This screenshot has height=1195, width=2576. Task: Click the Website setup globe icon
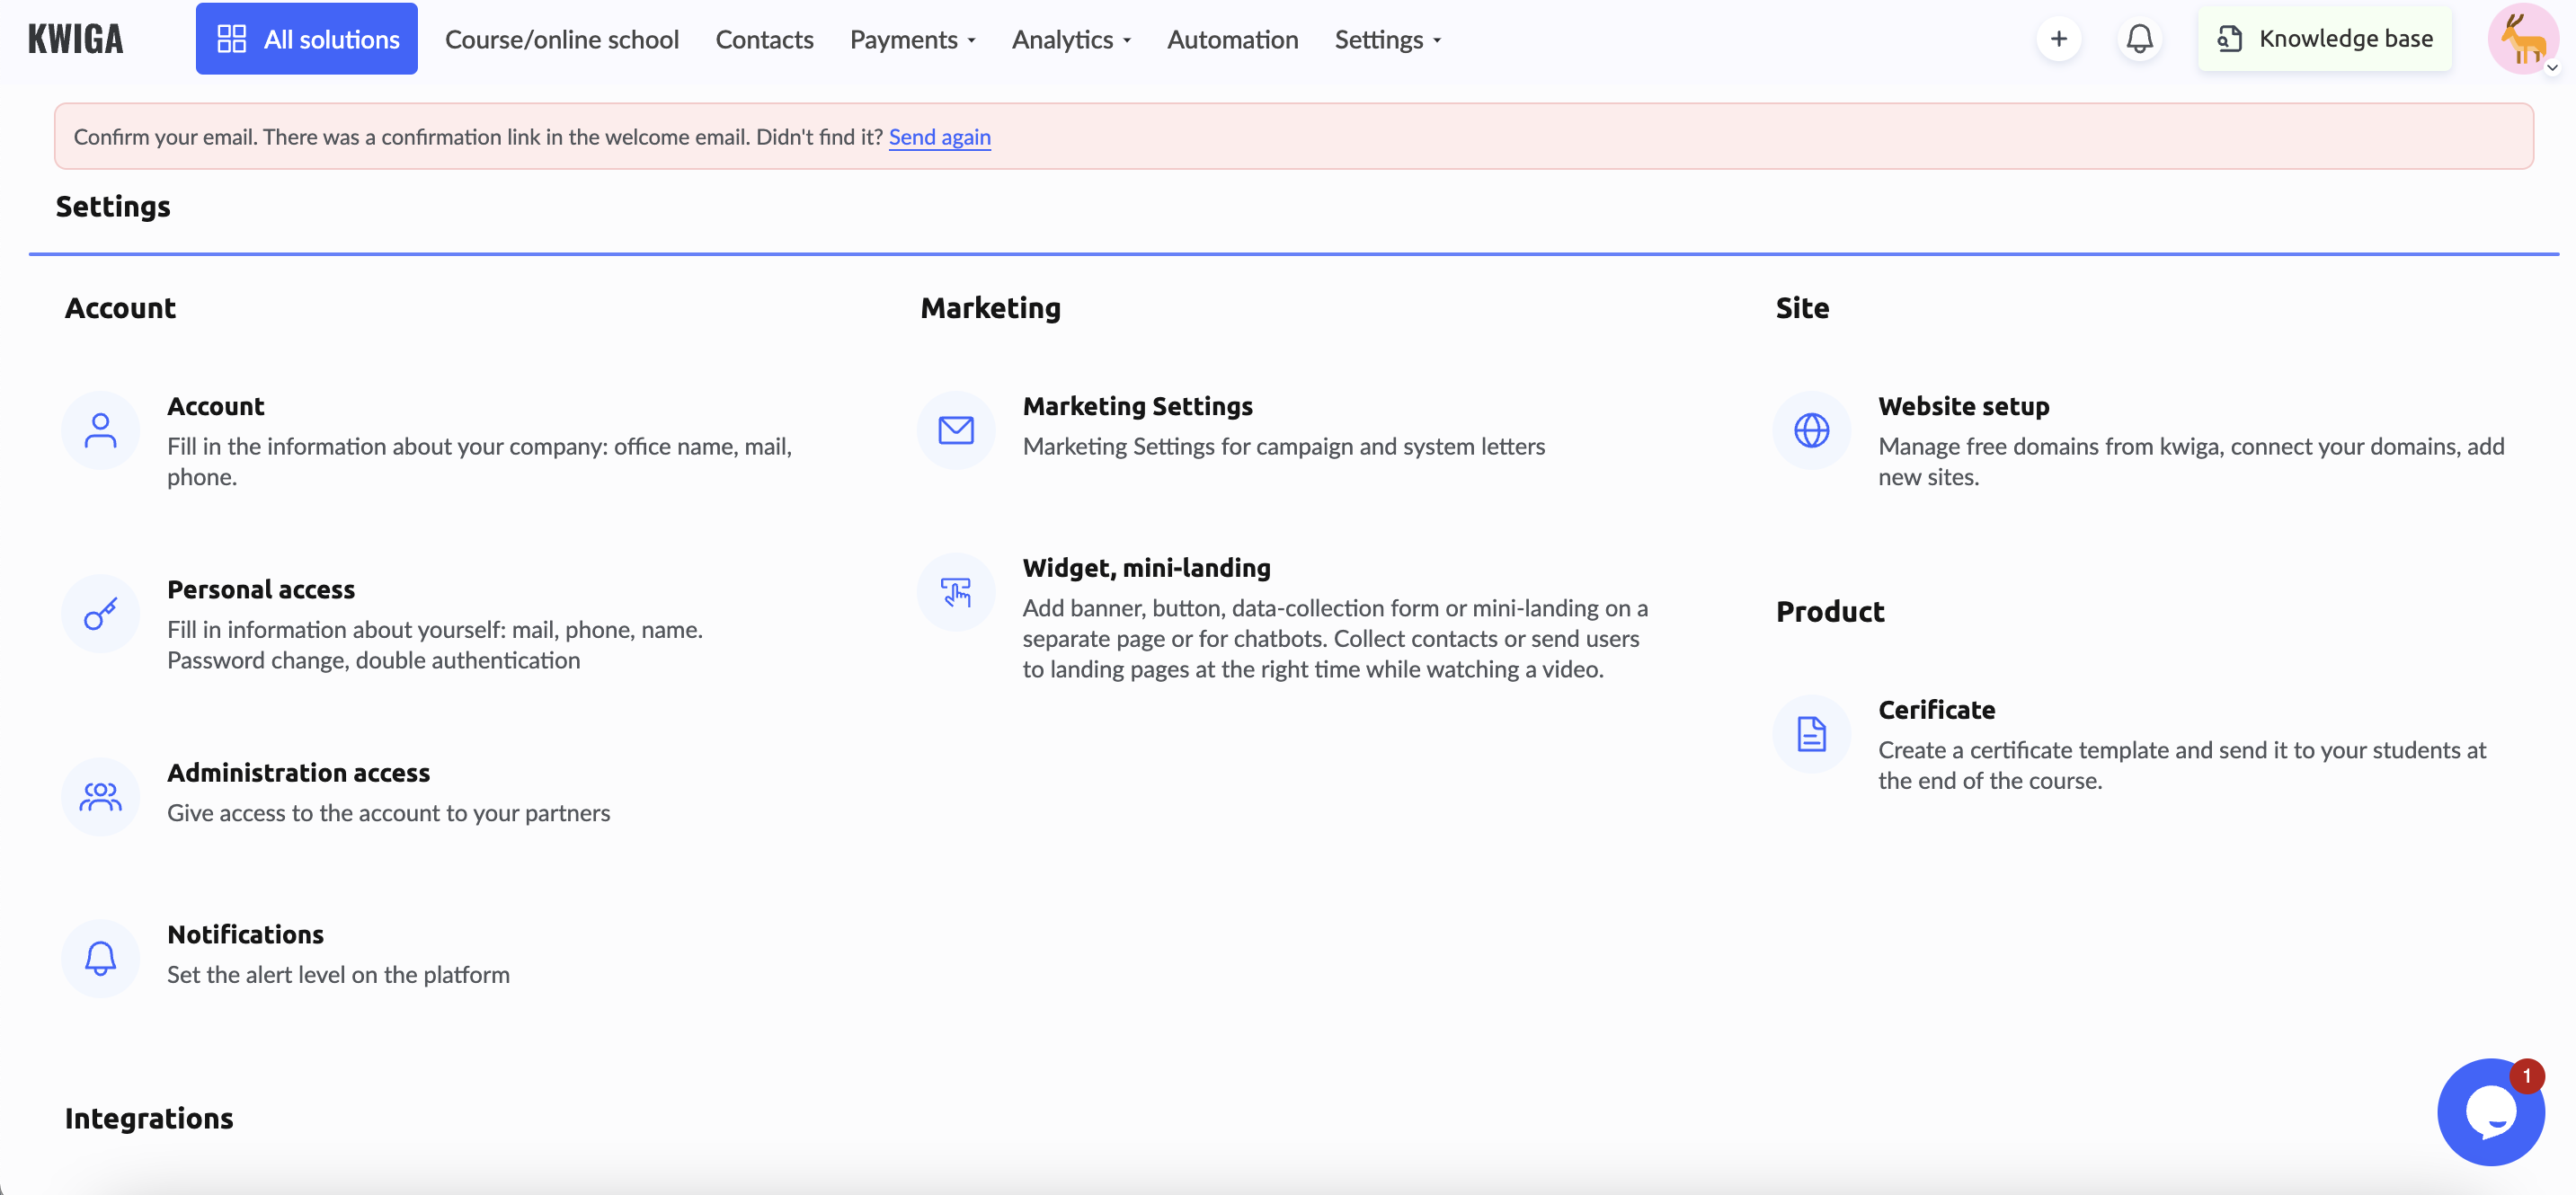tap(1812, 429)
